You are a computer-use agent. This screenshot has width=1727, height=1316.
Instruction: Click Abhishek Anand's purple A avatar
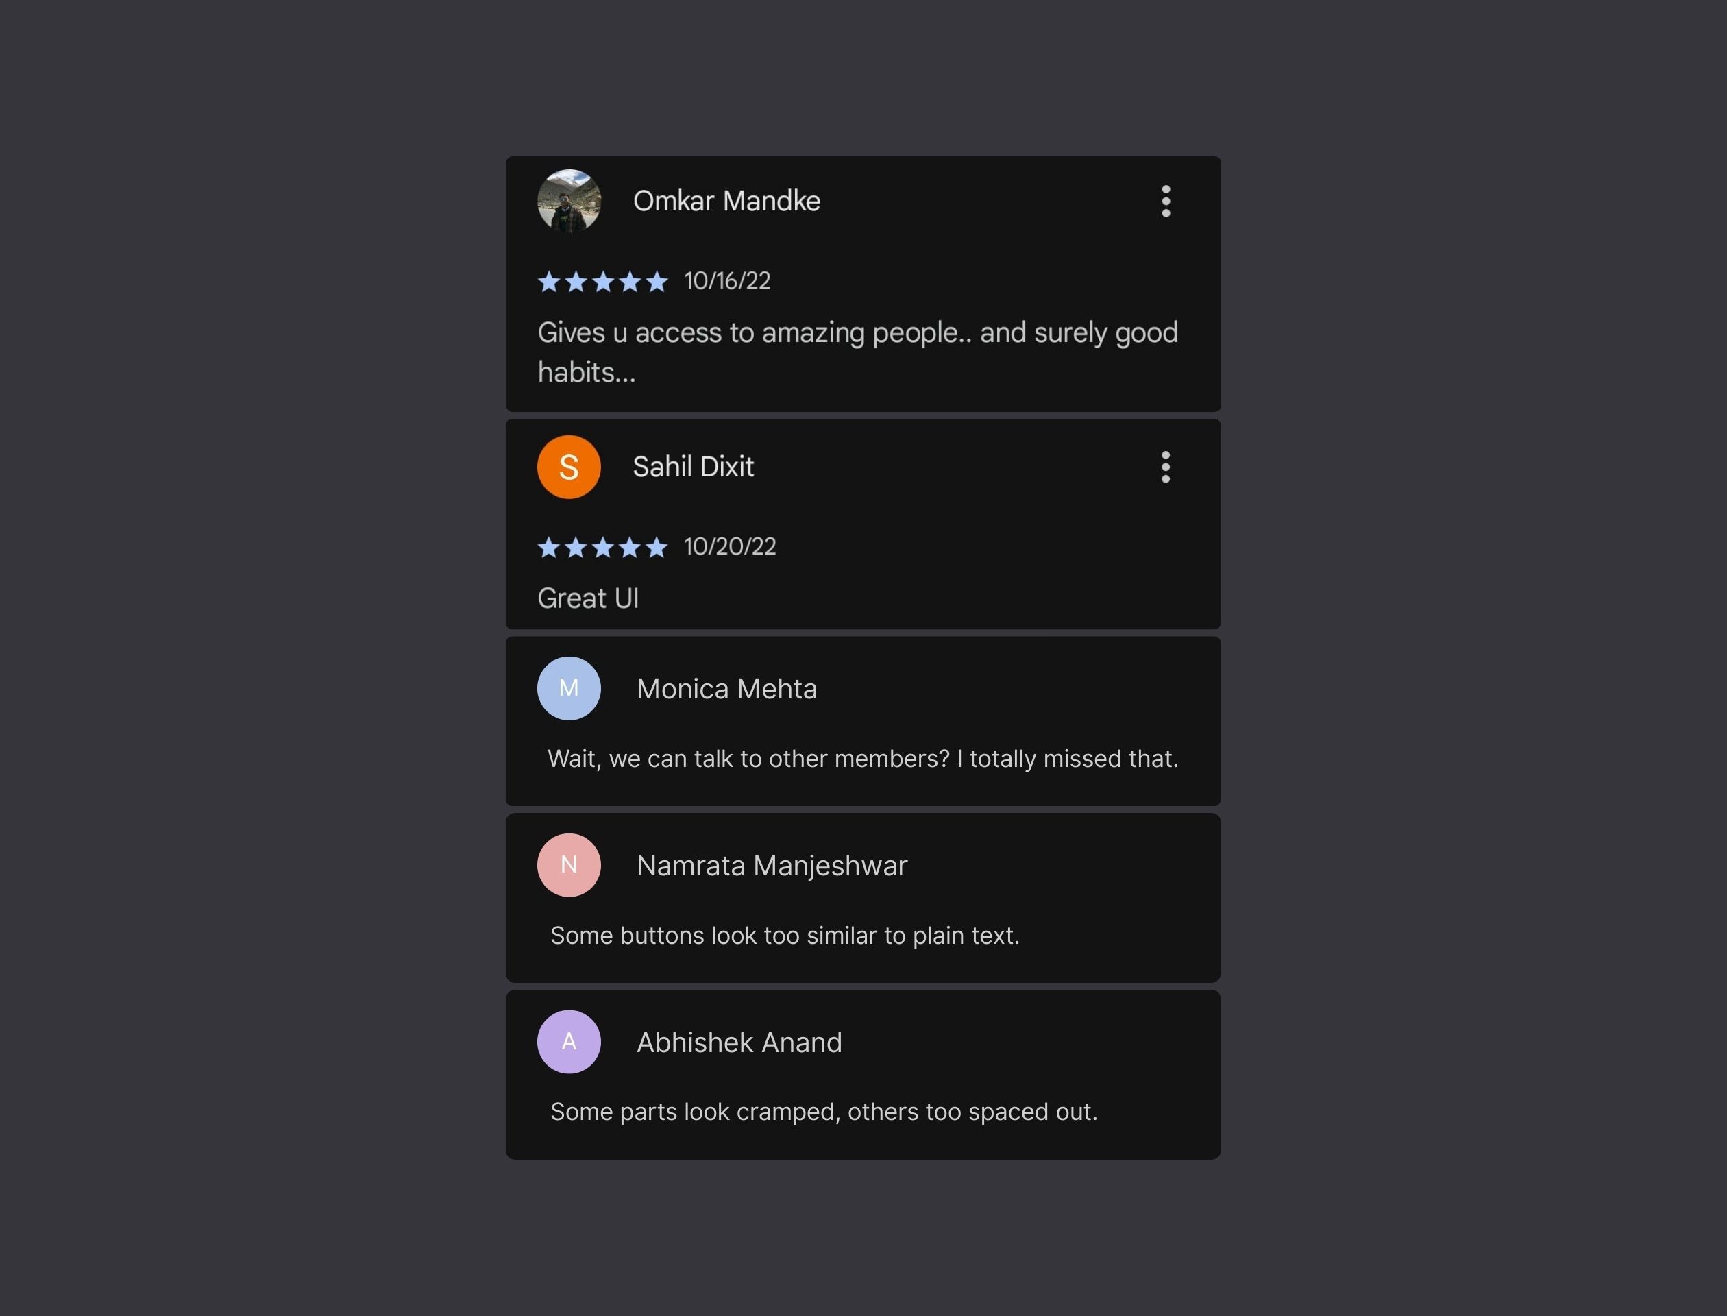pos(569,1041)
